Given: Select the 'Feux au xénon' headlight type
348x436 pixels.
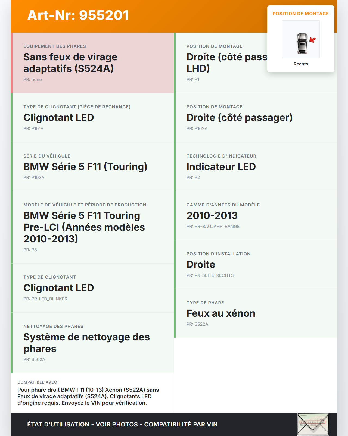Looking at the screenshot, I should click(221, 313).
